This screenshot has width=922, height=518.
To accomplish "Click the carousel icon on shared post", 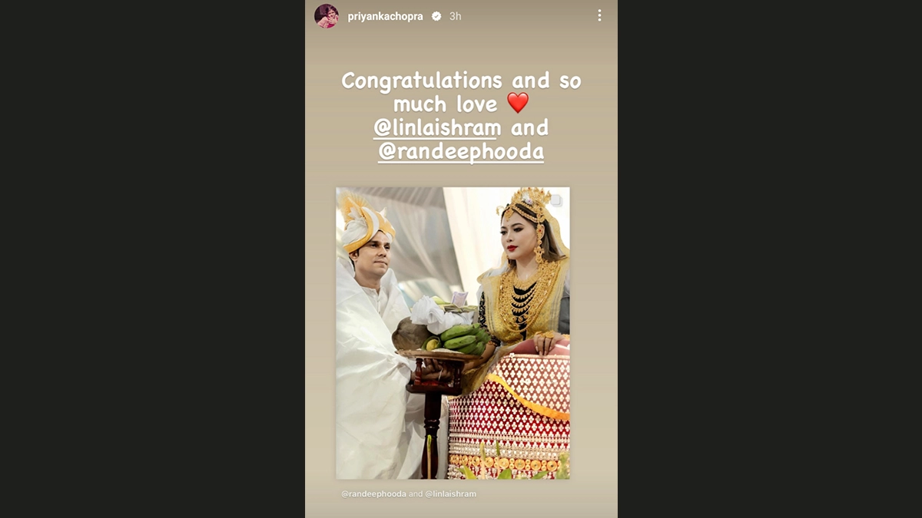I will [x=556, y=200].
